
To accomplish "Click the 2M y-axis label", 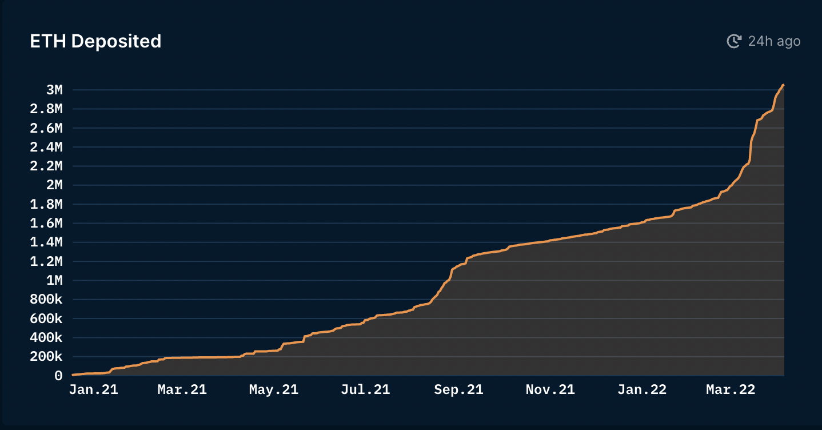I will coord(54,185).
